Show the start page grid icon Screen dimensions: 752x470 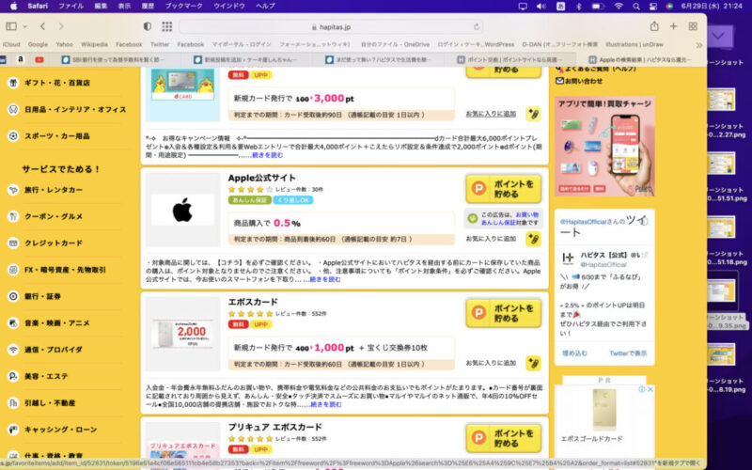coord(167,26)
